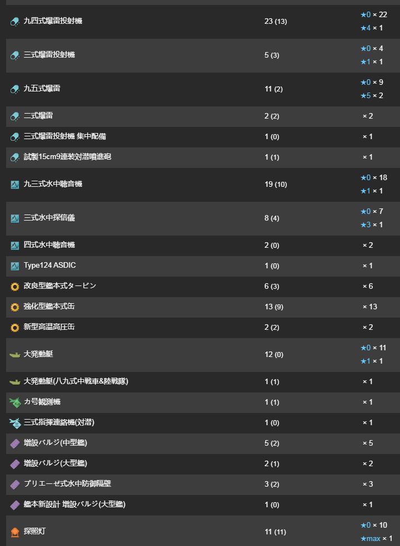Click the sonar icon next to Type124 ASDIC

pyautogui.click(x=14, y=266)
